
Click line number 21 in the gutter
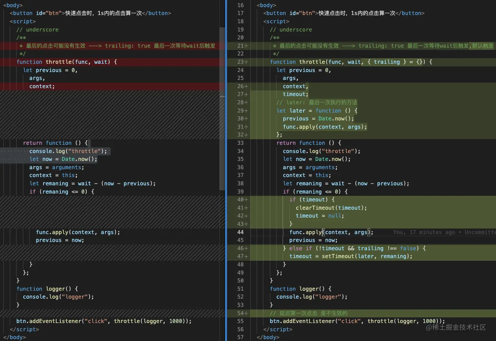tap(240, 46)
